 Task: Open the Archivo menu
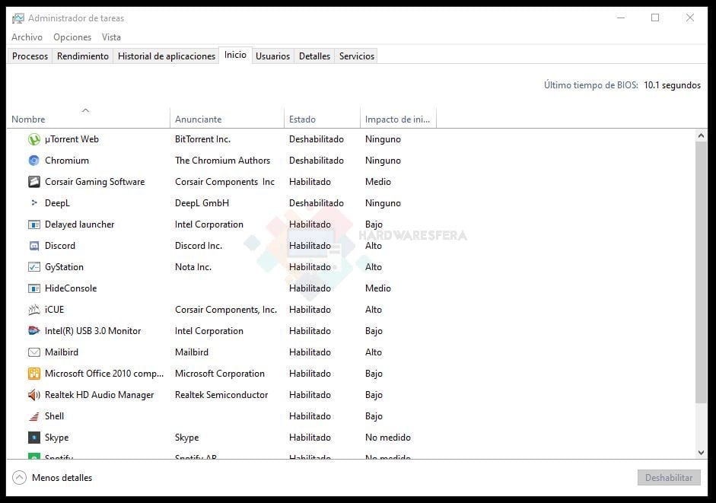click(x=27, y=37)
